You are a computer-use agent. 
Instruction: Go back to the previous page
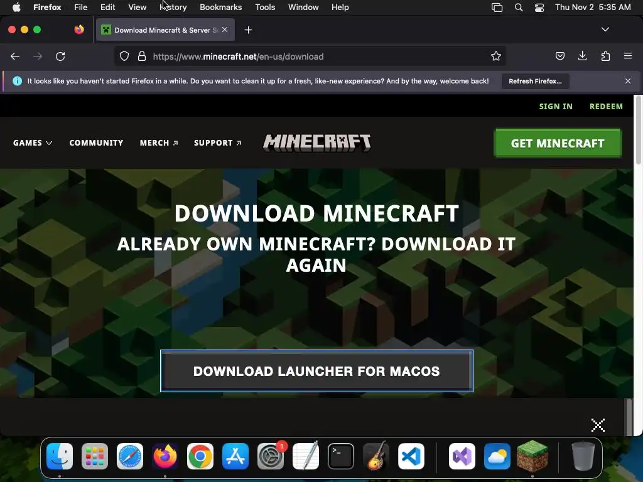[x=15, y=56]
